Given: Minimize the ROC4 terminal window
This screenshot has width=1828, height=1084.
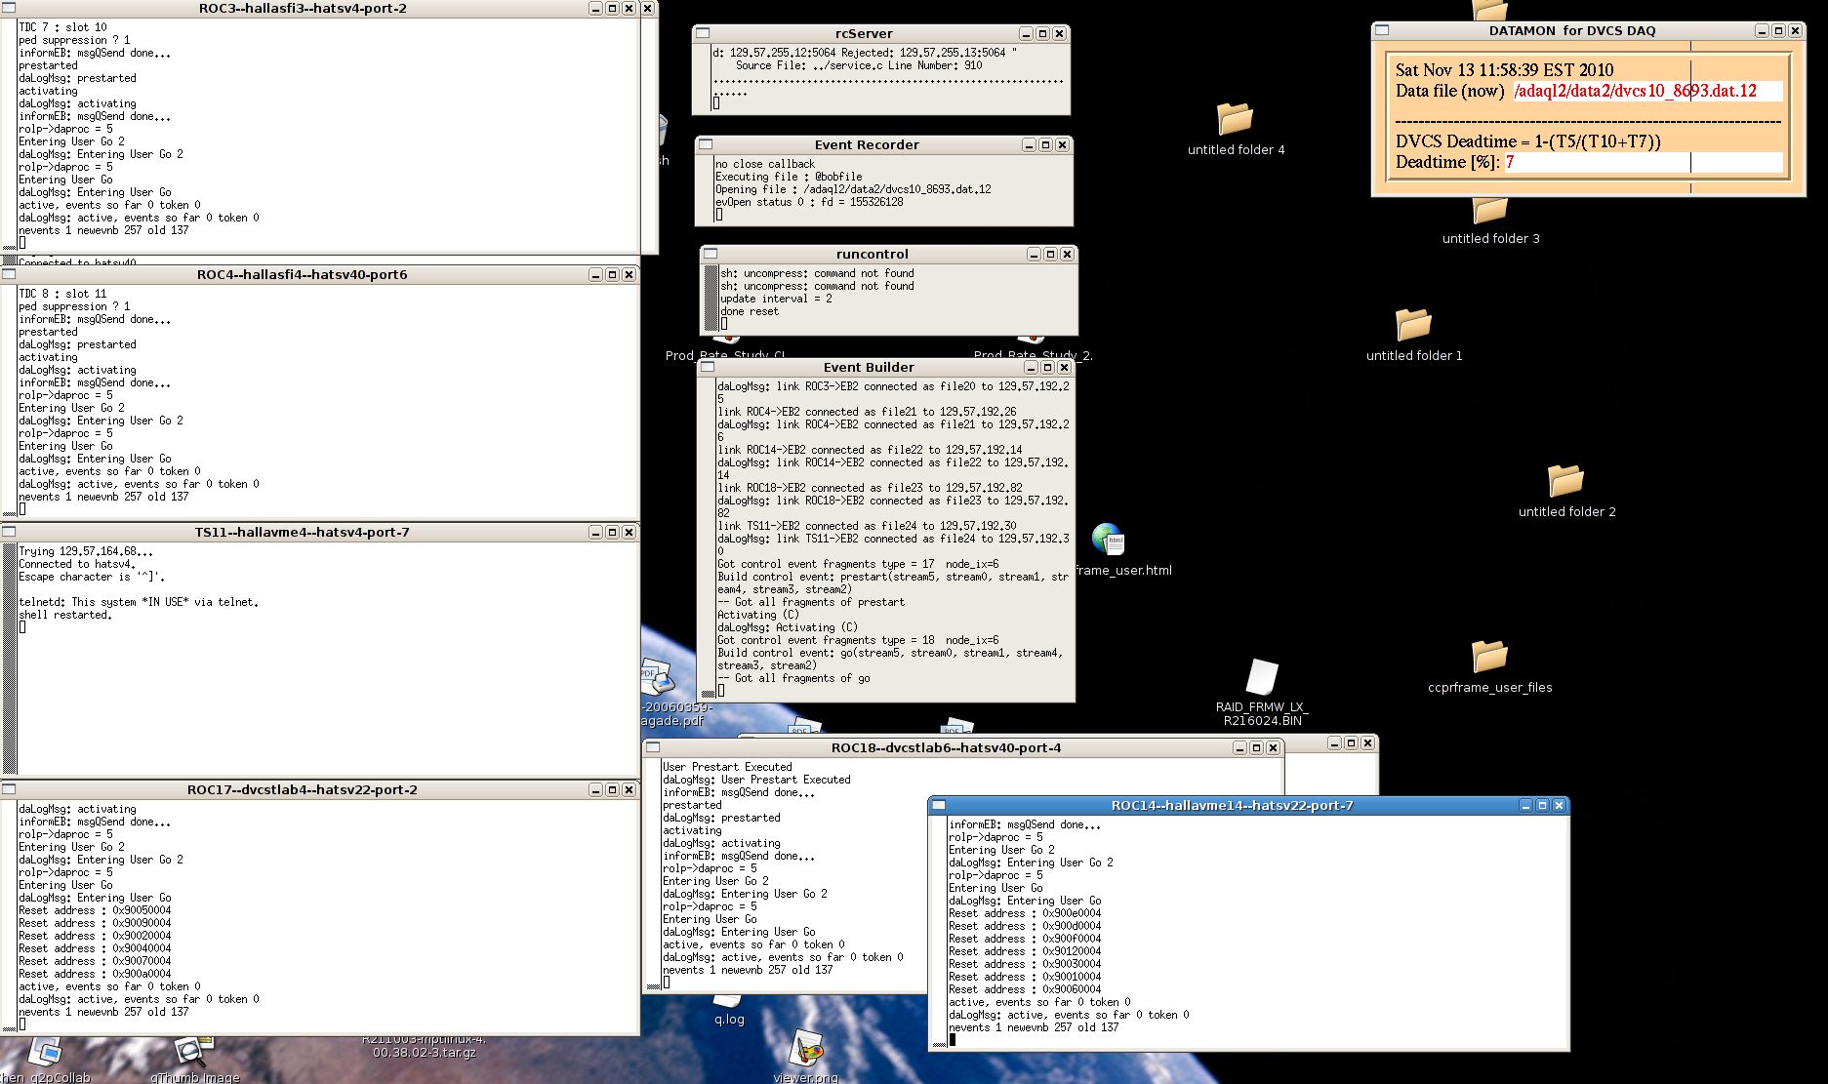Looking at the screenshot, I should [x=595, y=274].
